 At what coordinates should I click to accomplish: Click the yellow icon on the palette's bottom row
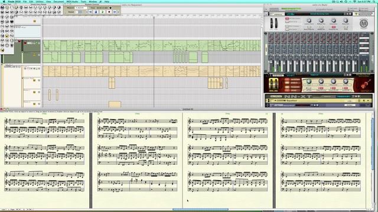click(x=2, y=50)
